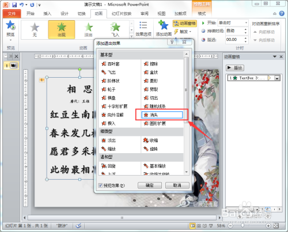Click 向后移动 to reorder animation later
The height and width of the screenshot is (232, 288).
264,40
